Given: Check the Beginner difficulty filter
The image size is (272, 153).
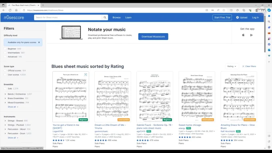Looking at the screenshot, I should coord(5,49).
